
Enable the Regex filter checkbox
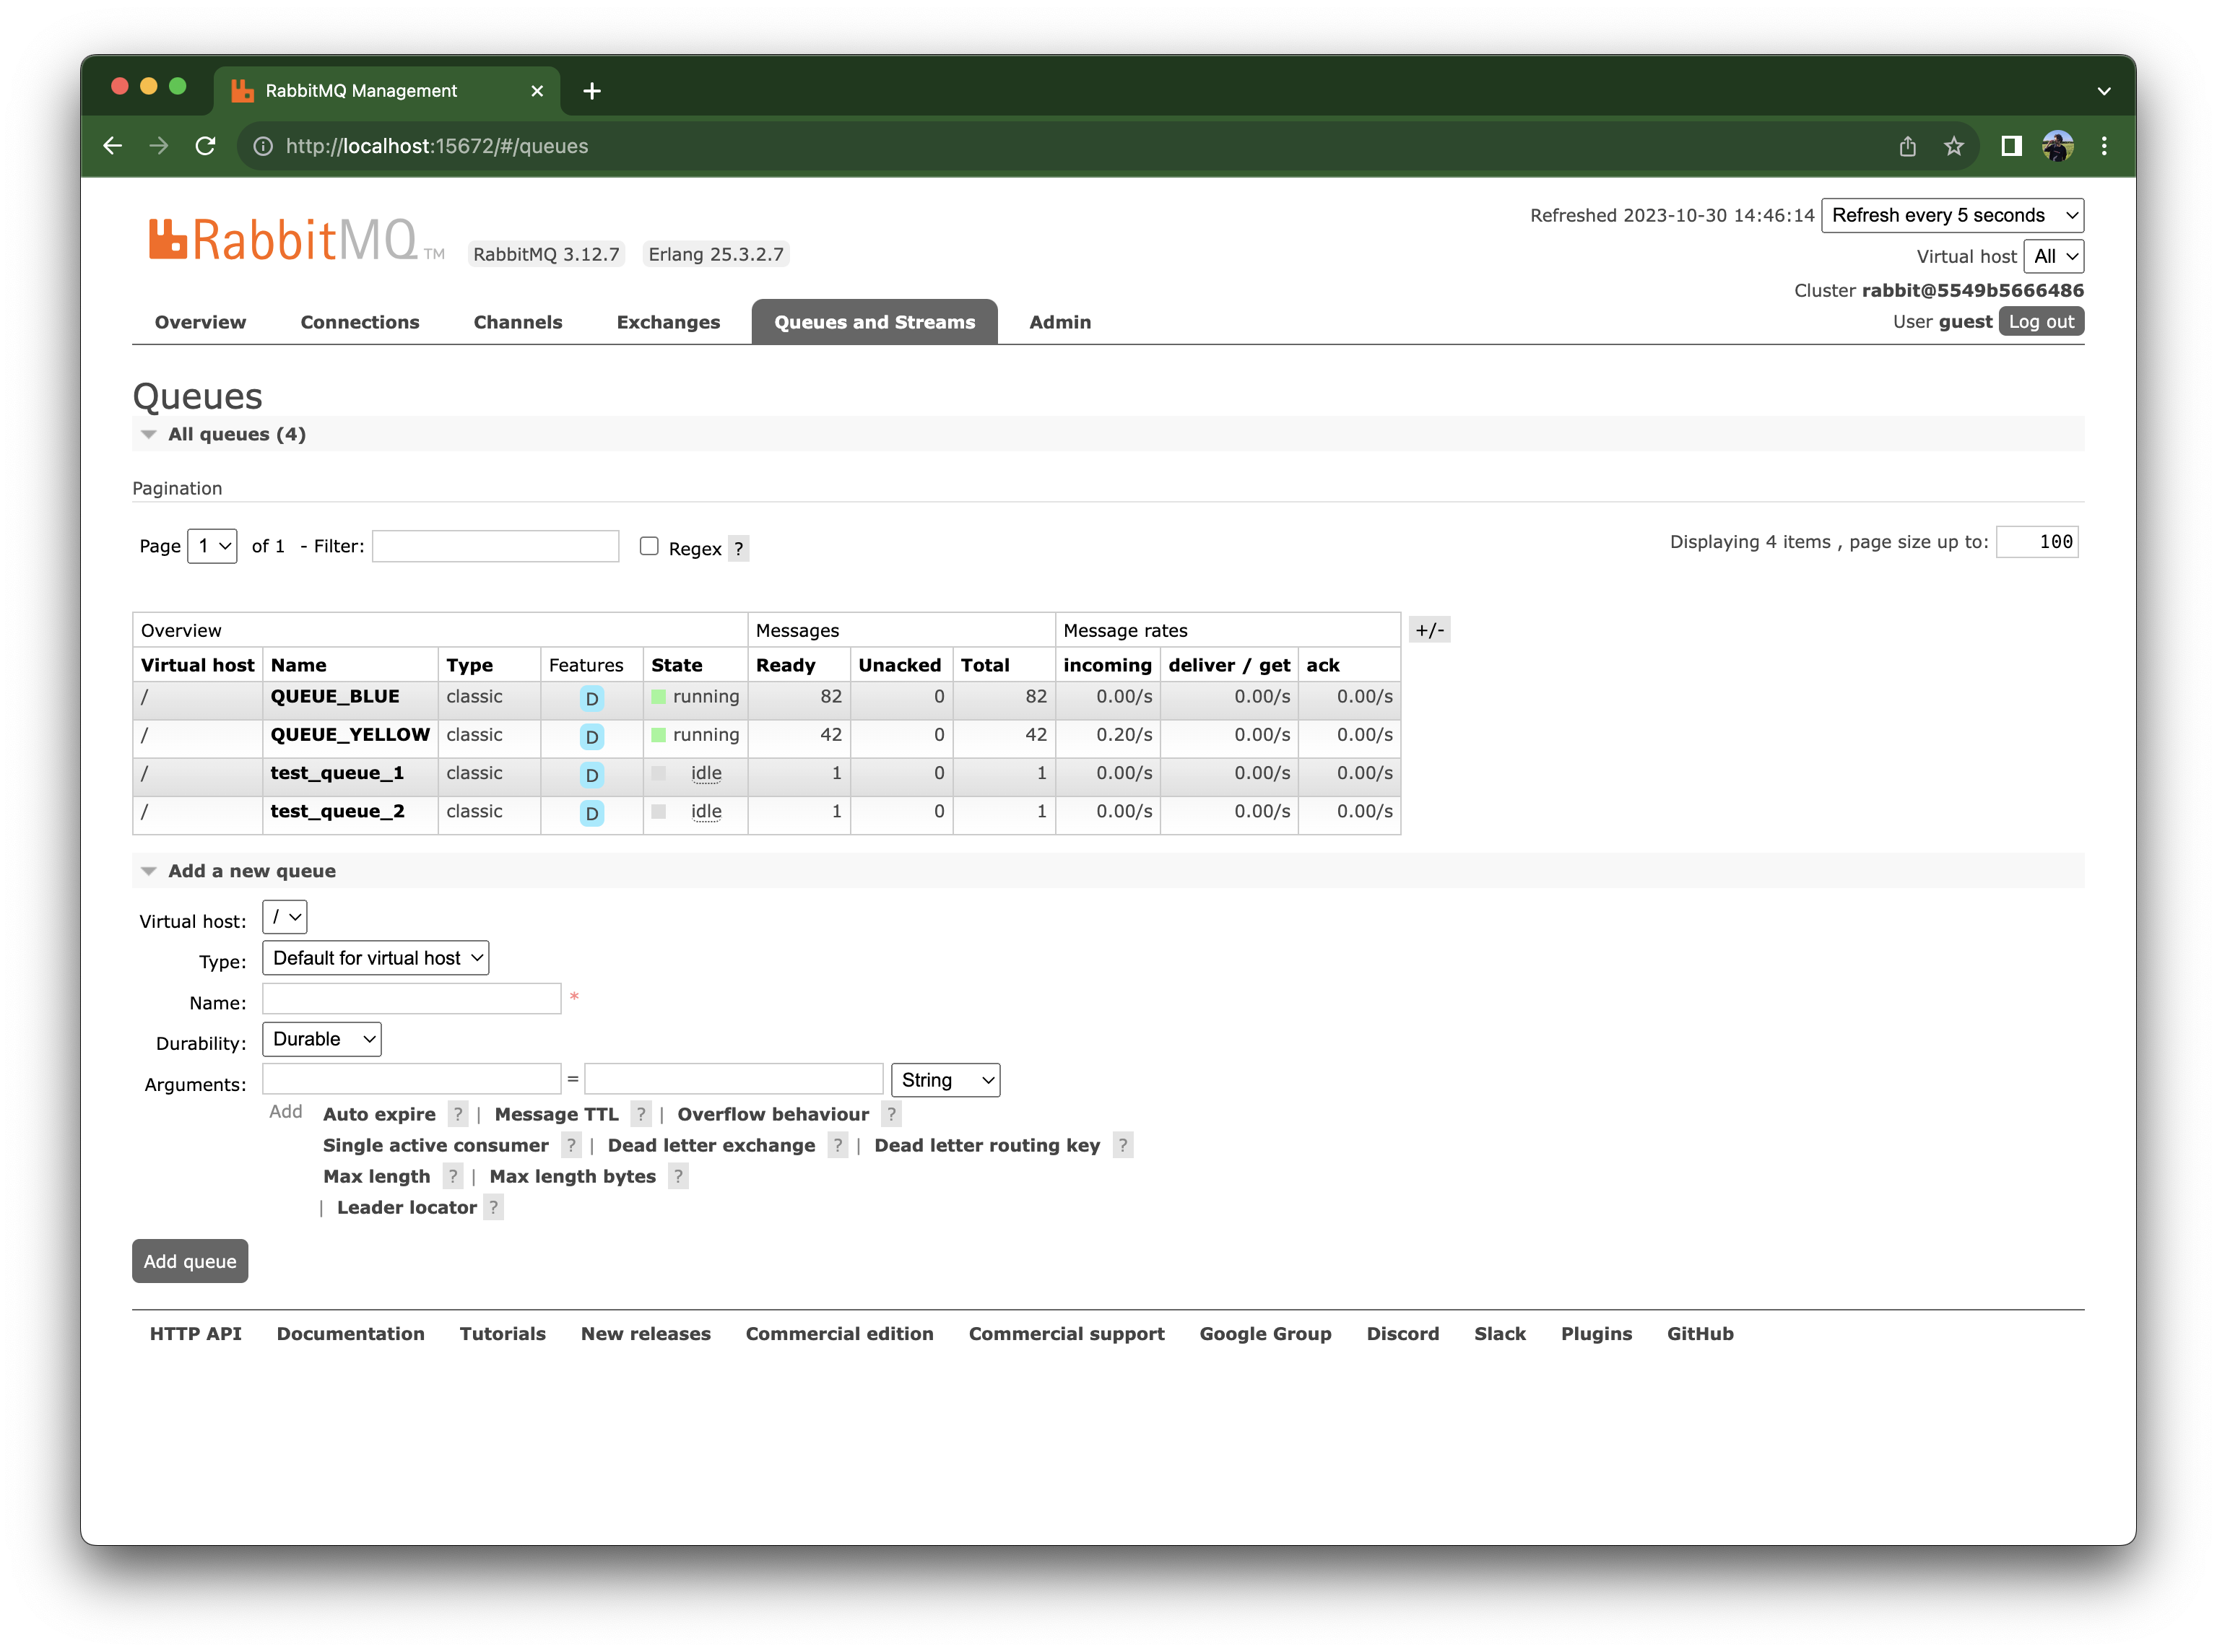click(649, 546)
